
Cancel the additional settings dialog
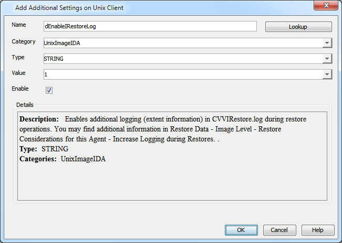pos(279,230)
